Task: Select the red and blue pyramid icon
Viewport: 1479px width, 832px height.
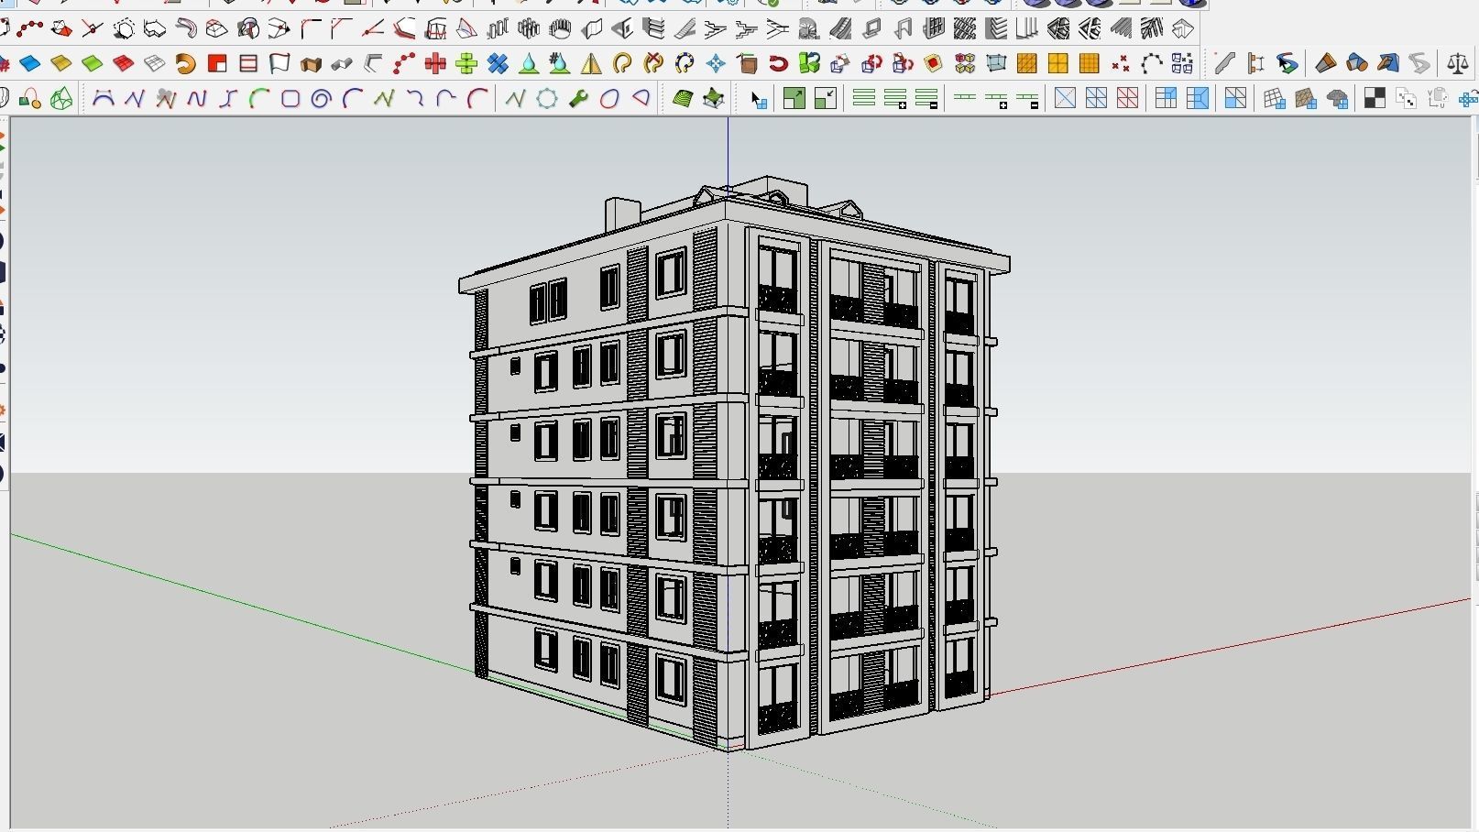Action: coord(466,29)
